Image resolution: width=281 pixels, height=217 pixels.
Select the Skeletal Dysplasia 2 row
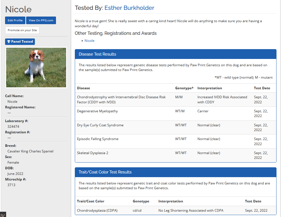93,153
